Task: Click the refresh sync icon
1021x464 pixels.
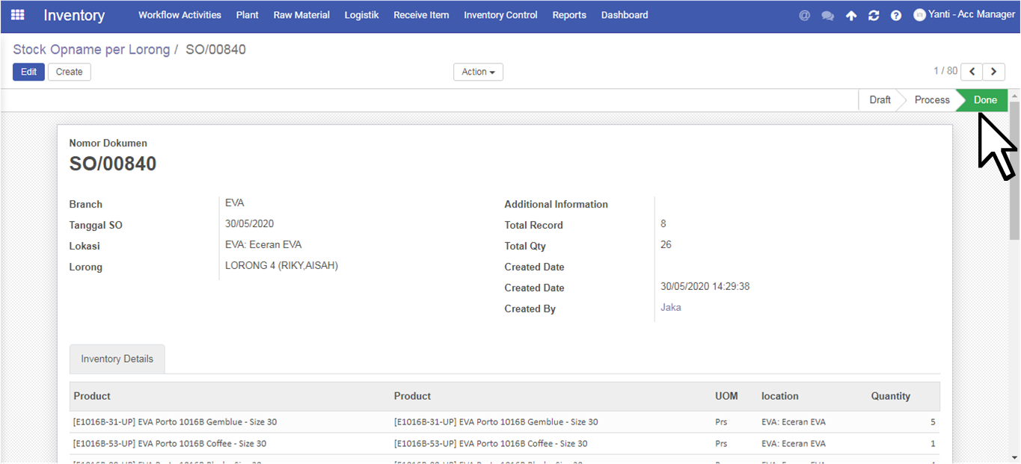Action: (x=874, y=15)
